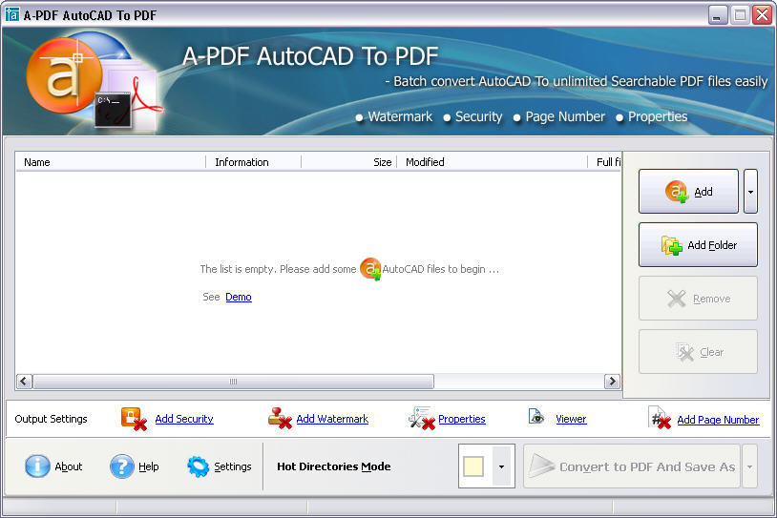777x518 pixels.
Task: Click Convert to PDF And Save As
Action: tap(632, 466)
